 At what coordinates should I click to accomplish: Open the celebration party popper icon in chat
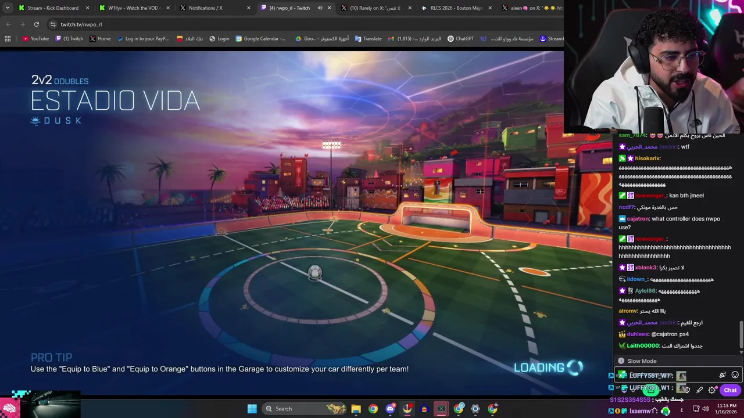tap(722, 375)
